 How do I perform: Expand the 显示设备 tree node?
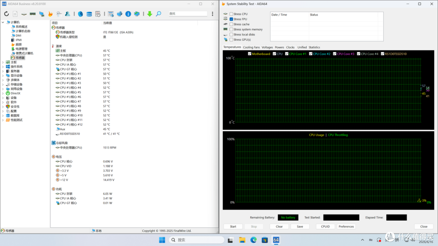coord(3,76)
